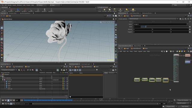Open the Persp camera menu in viewport
The height and width of the screenshot is (108, 192).
pyautogui.click(x=105, y=22)
